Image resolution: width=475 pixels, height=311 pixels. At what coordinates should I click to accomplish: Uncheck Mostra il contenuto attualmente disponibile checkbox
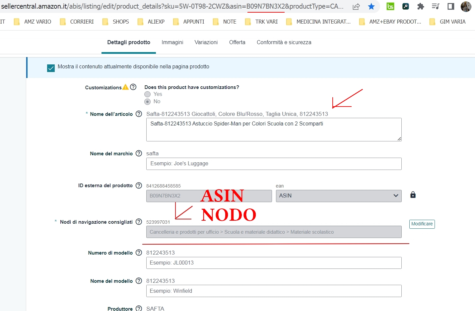point(51,68)
